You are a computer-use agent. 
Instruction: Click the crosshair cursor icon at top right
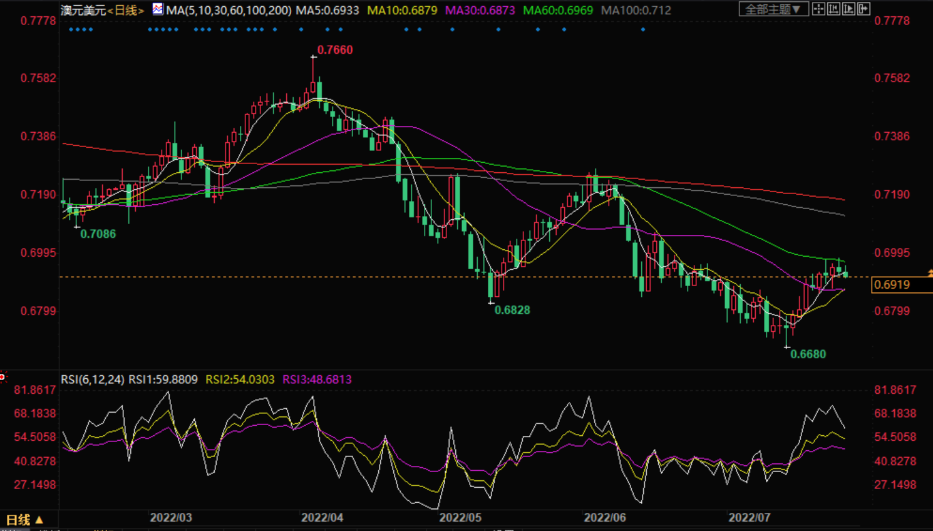(x=818, y=9)
